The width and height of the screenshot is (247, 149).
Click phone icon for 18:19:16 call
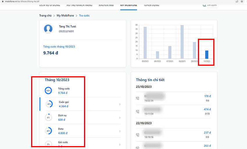pyautogui.click(x=138, y=135)
